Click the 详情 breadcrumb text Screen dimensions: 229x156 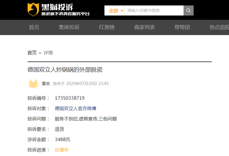point(48,53)
